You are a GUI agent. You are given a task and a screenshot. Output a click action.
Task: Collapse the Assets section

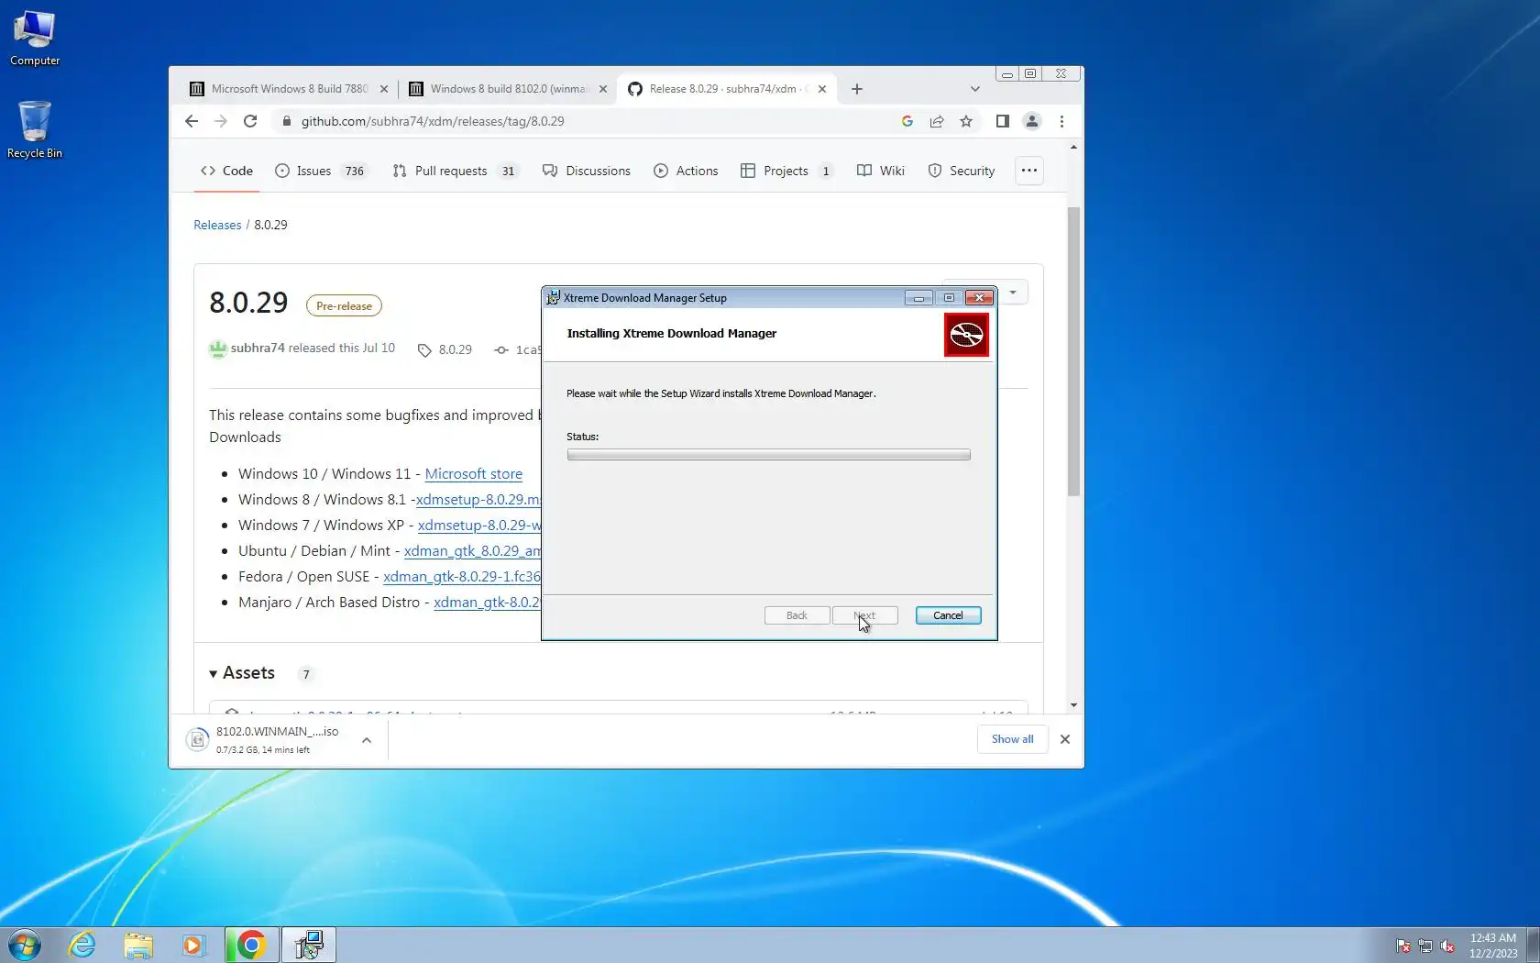point(242,673)
